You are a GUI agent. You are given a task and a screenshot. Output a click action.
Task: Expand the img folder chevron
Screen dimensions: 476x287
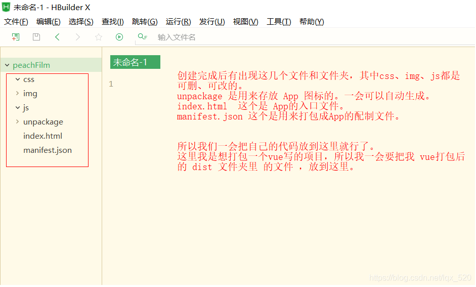(x=18, y=93)
